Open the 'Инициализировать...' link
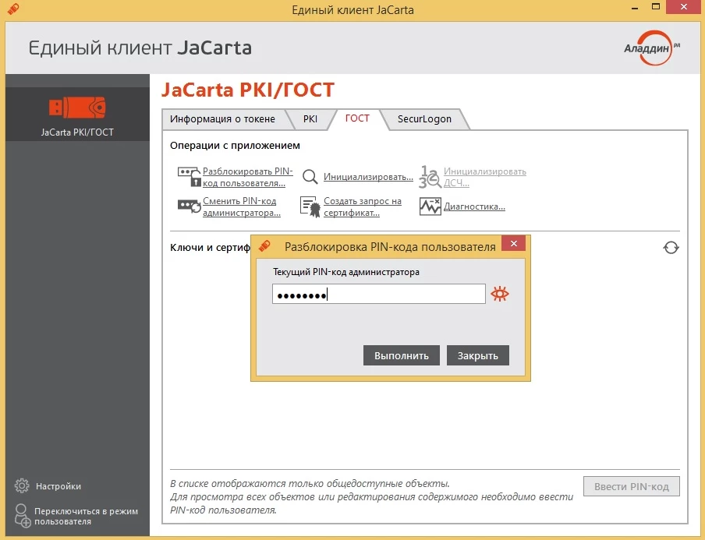The height and width of the screenshot is (540, 705). (368, 177)
